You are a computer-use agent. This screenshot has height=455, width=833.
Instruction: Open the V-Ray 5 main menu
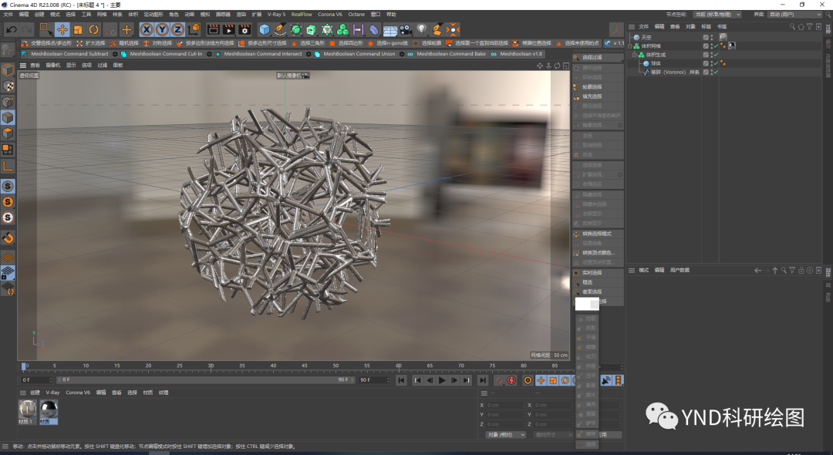[x=276, y=15]
